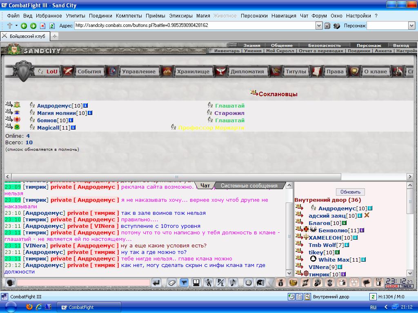
Task: Switch to the Чат tab
Action: click(x=205, y=185)
